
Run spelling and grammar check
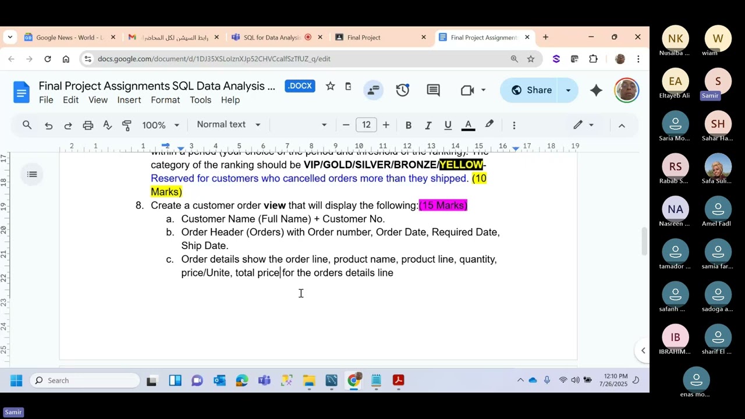[108, 125]
